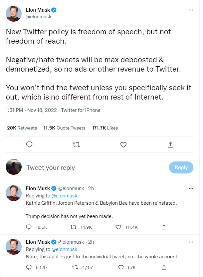
Task: Open the reply composer via comment icon
Action: [30, 144]
